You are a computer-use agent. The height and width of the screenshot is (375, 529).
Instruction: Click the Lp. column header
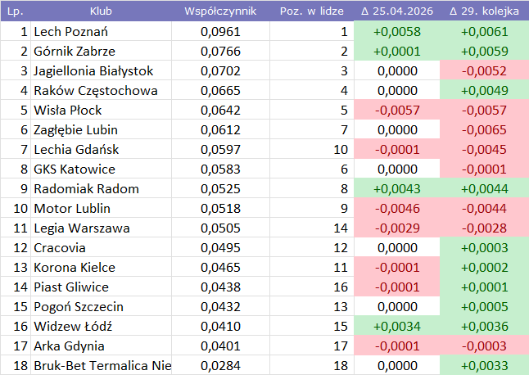click(x=15, y=11)
